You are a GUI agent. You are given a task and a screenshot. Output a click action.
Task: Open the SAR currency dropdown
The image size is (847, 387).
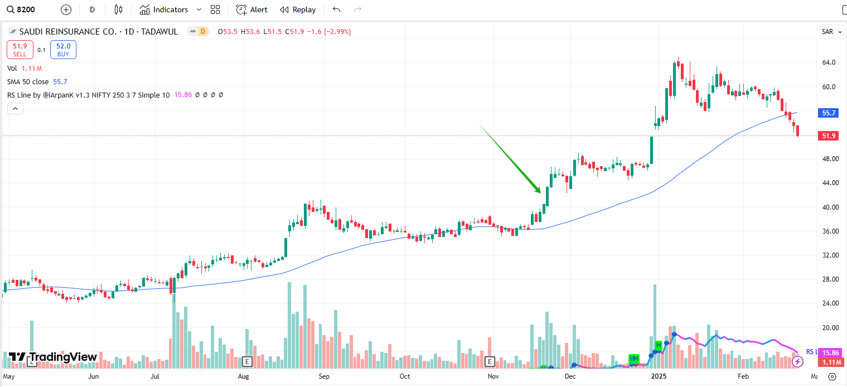pyautogui.click(x=831, y=32)
